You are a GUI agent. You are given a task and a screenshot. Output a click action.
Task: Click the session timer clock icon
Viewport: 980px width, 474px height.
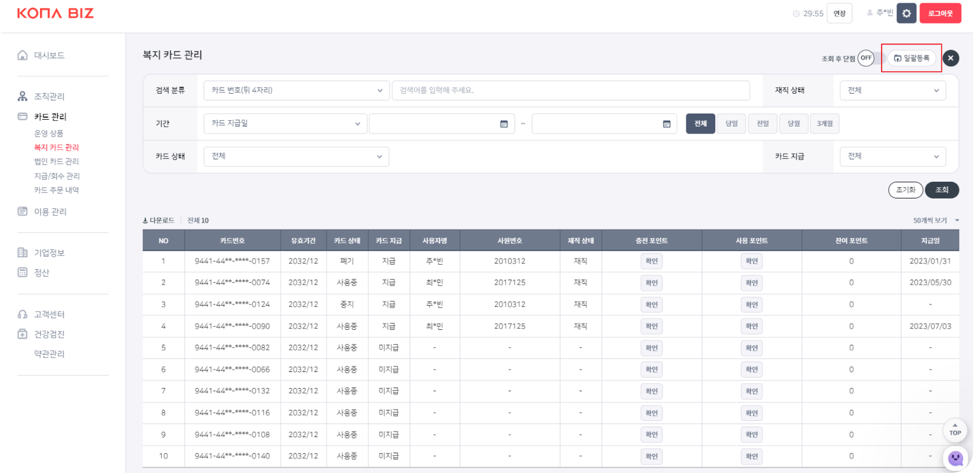[796, 14]
